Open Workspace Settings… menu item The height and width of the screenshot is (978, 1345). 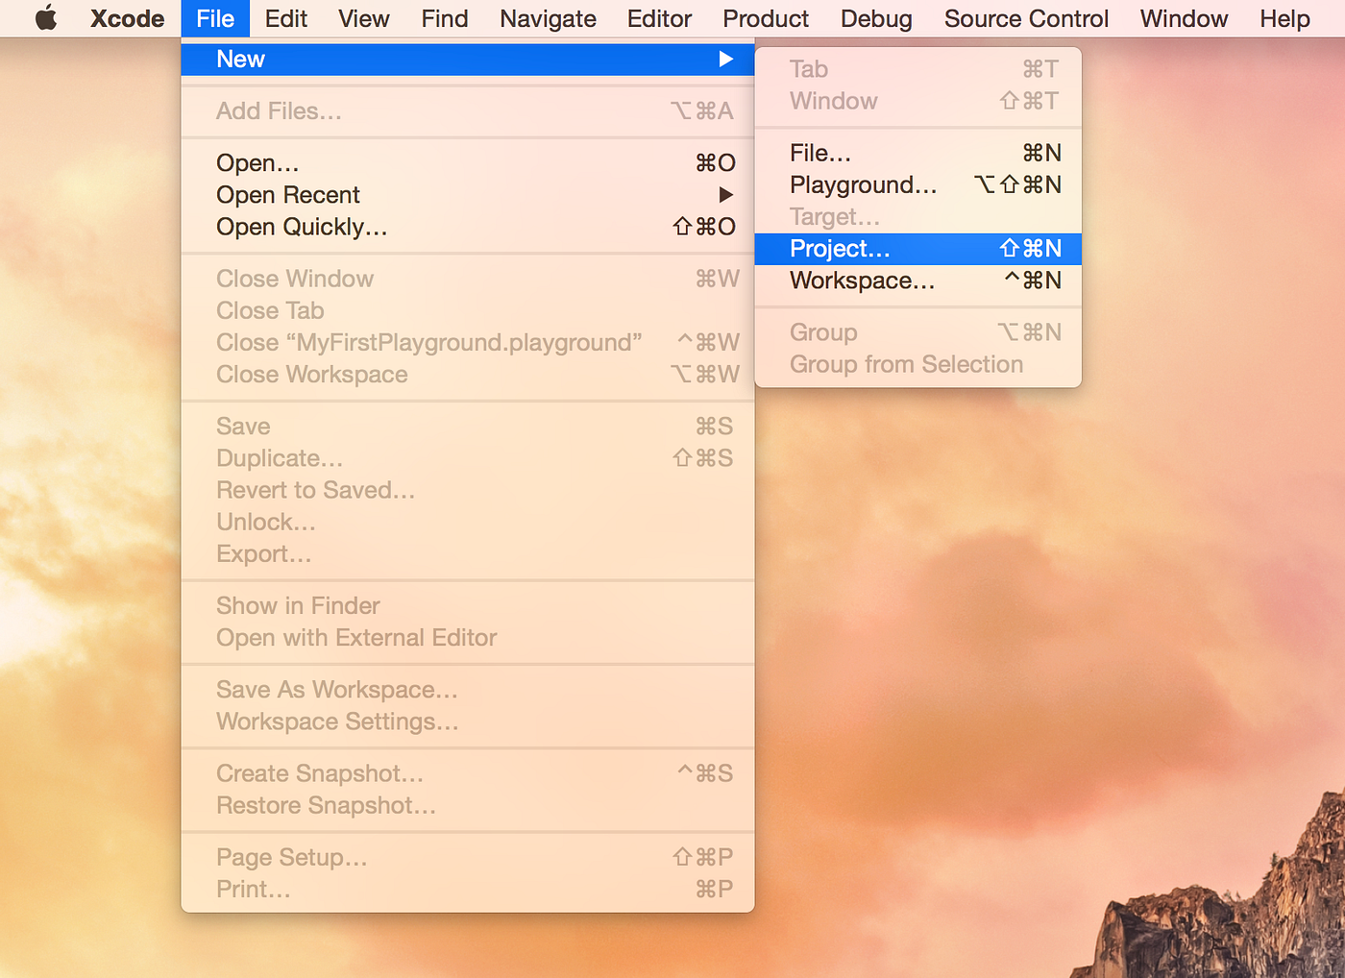[468, 721]
